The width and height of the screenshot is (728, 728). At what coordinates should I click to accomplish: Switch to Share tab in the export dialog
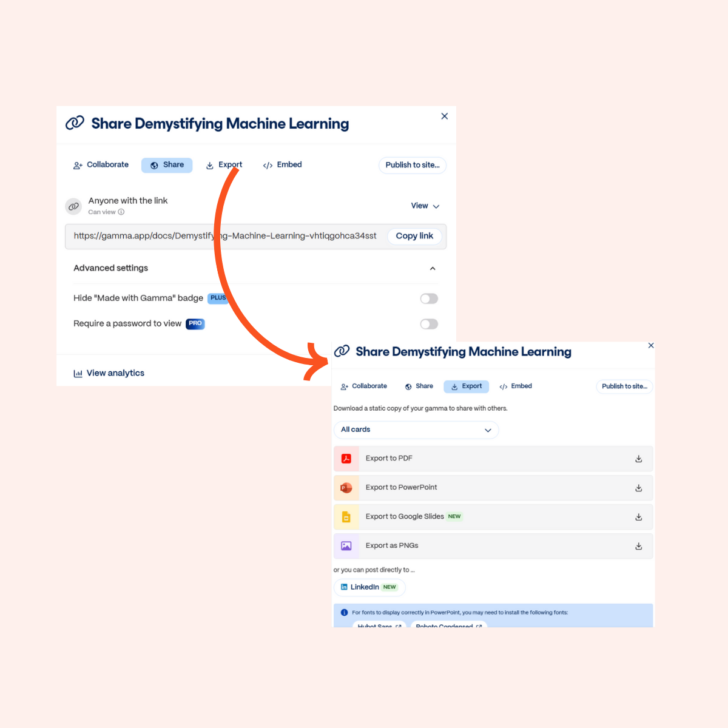(419, 386)
